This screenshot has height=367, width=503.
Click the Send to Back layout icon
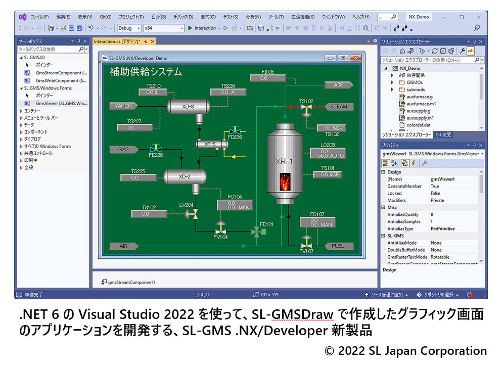tap(404, 28)
